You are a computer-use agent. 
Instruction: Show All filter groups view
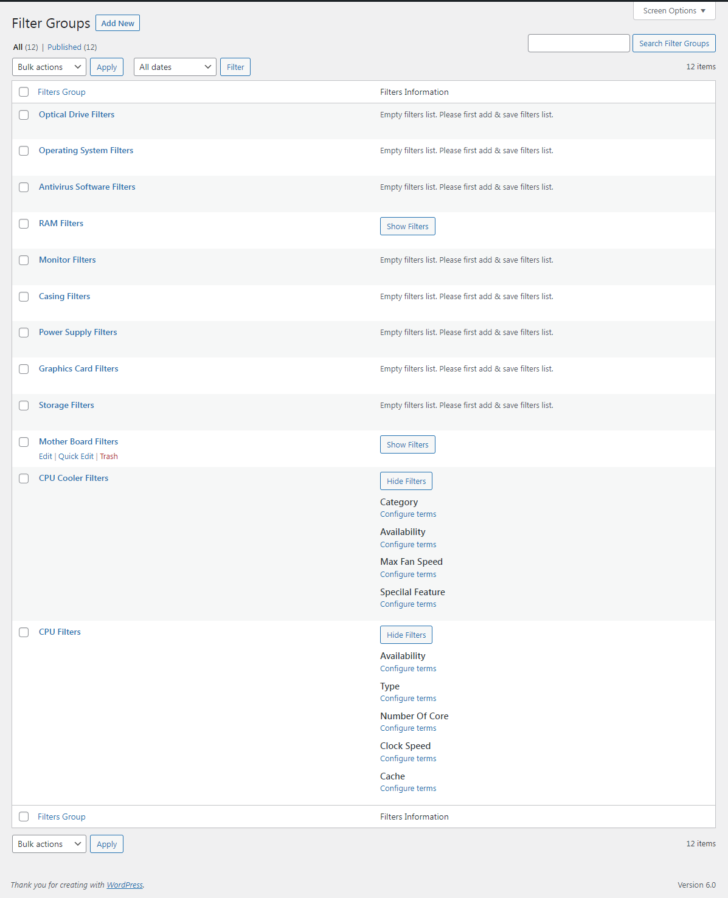26,47
